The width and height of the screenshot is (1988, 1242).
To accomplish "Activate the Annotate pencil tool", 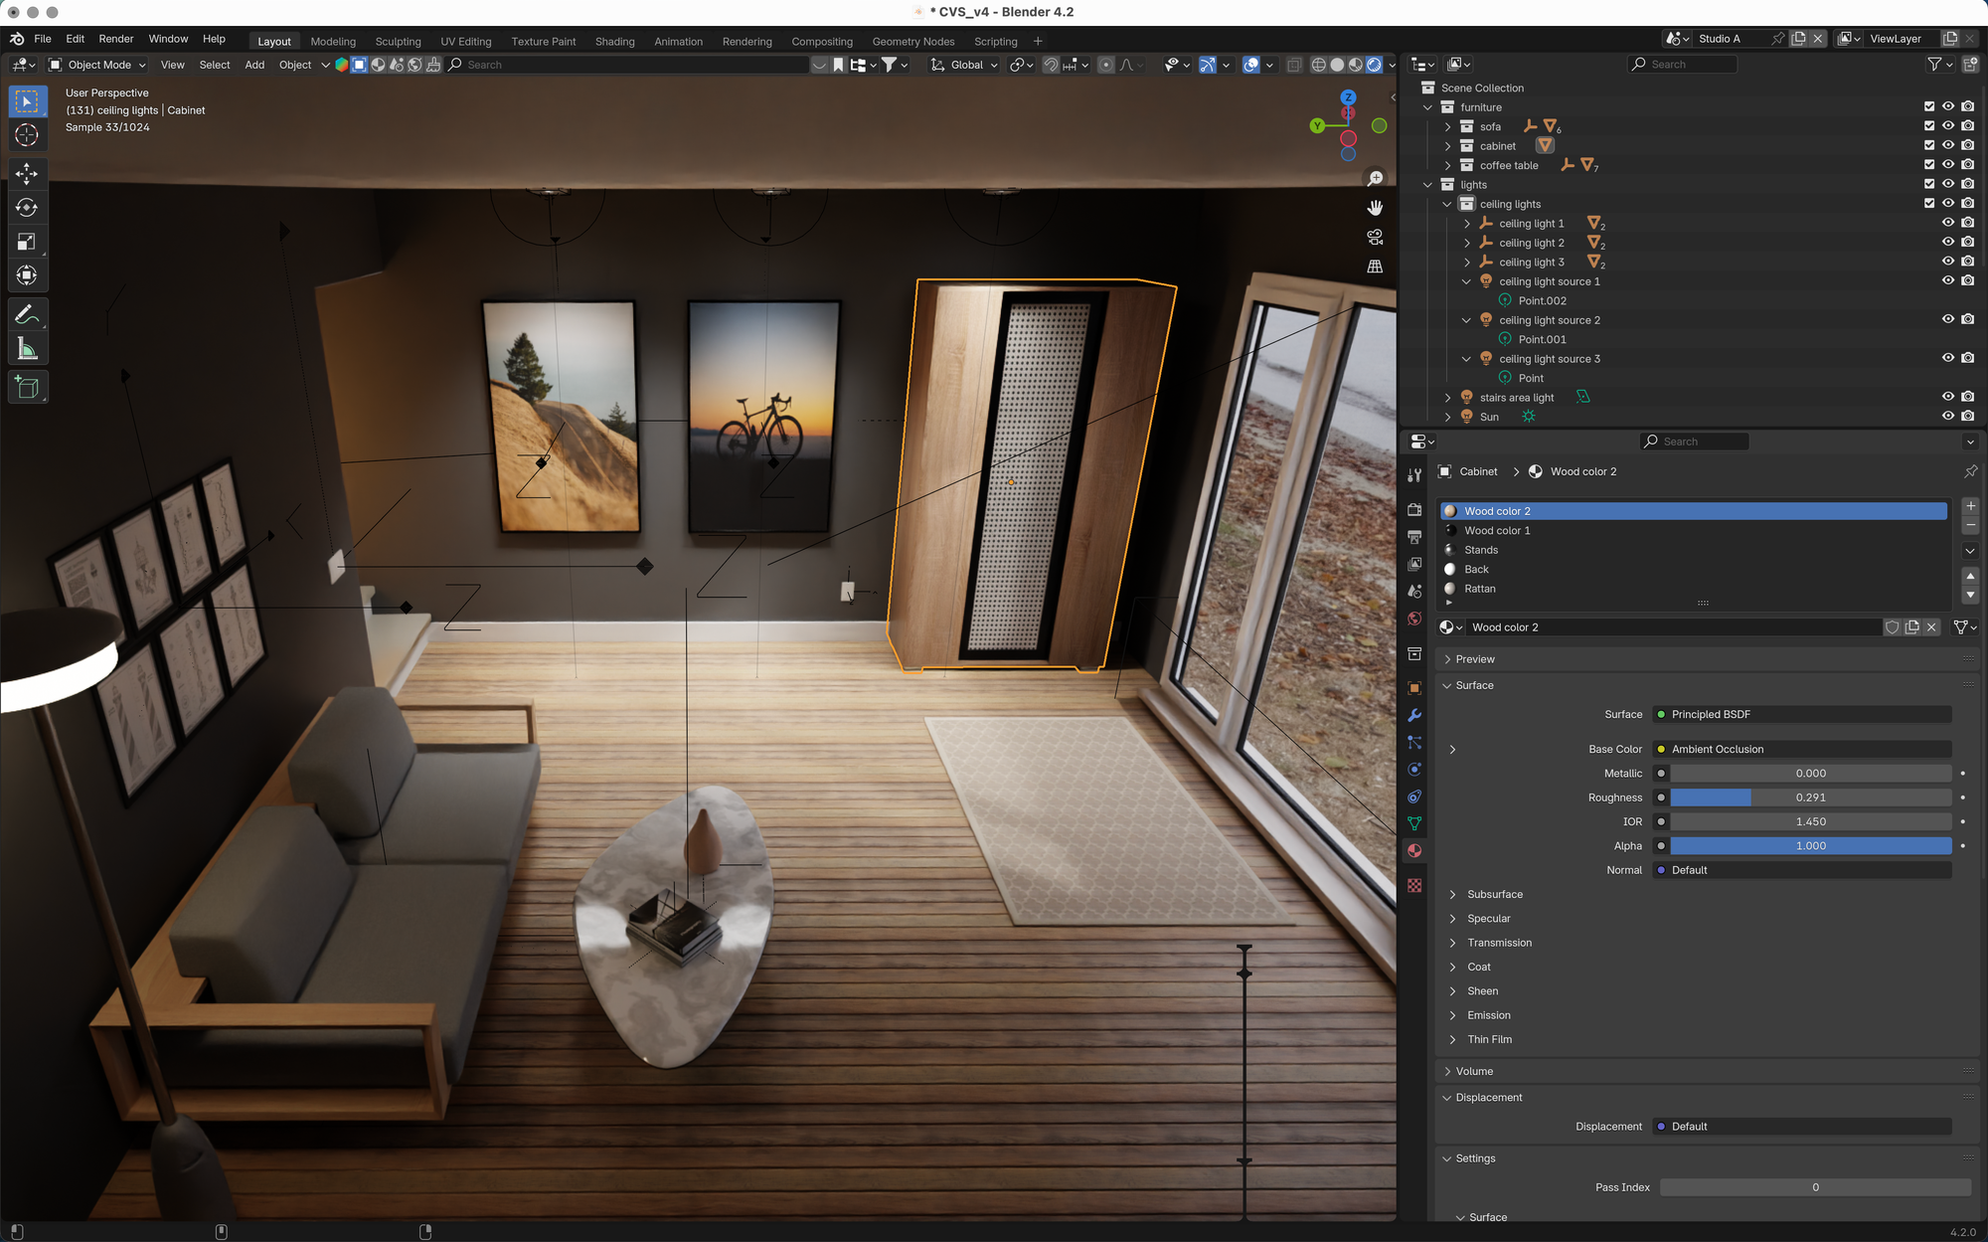I will [x=27, y=315].
